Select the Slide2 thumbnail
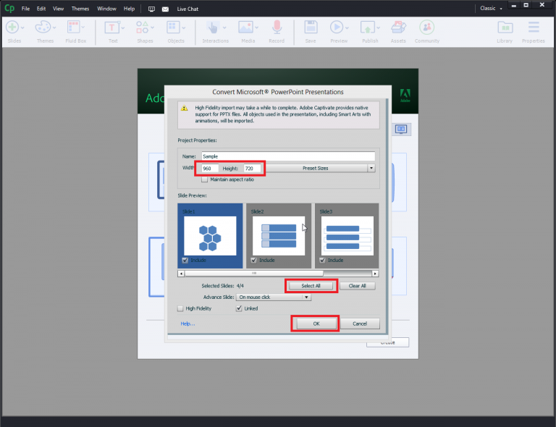Viewport: 556px width, 427px height. point(279,236)
